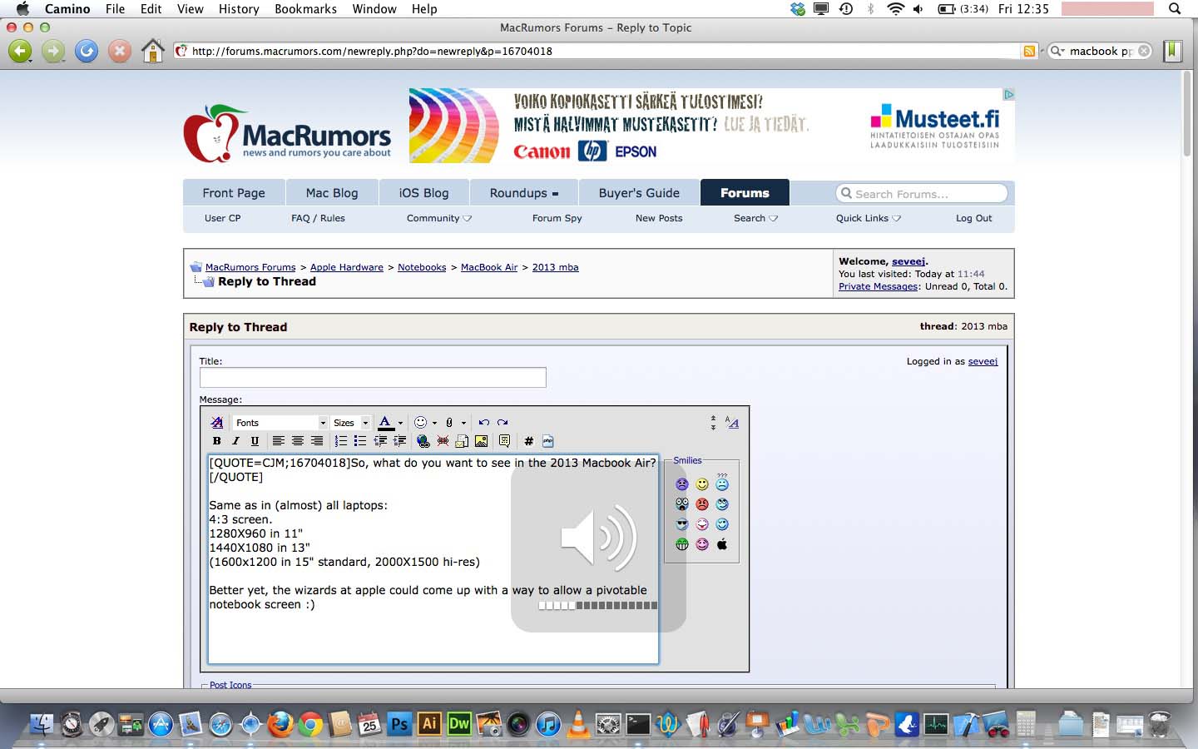Click the Private Messages link
1198x749 pixels.
click(x=878, y=286)
